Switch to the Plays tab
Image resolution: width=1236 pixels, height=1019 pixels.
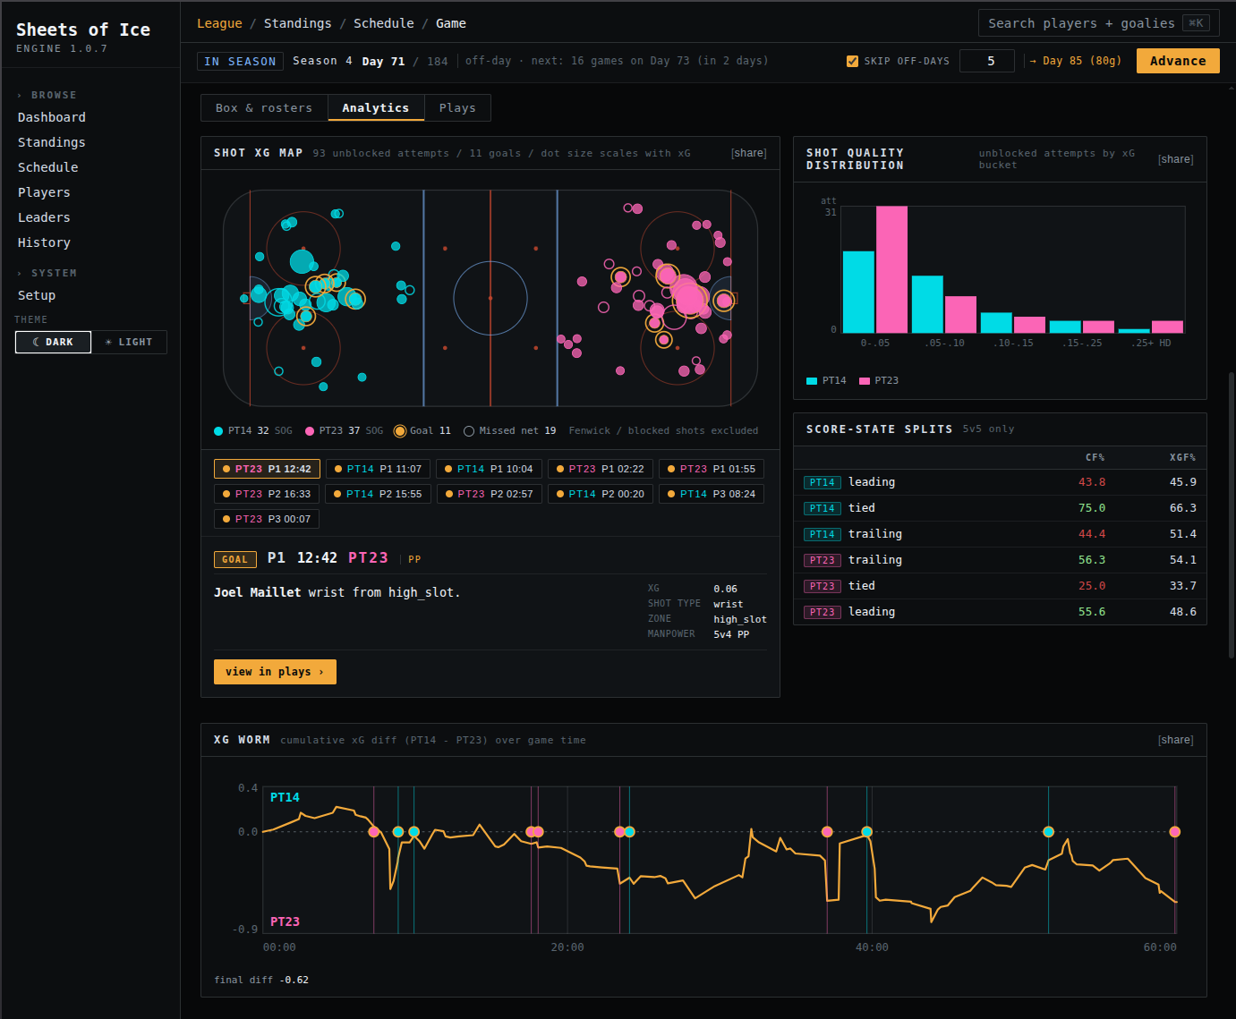click(x=457, y=107)
